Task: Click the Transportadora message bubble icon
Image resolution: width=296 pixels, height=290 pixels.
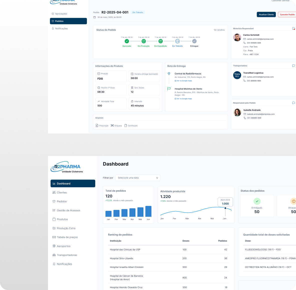Action: [x=293, y=66]
